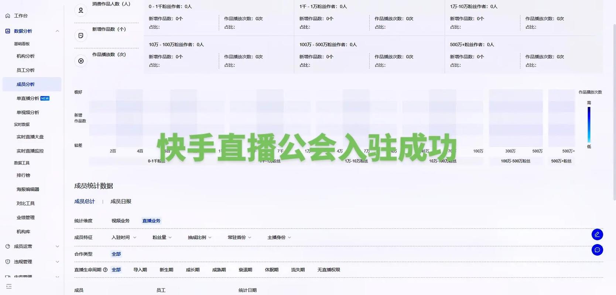Open 对比工具 in sidebar
Viewport: 616px width, 295px height.
pyautogui.click(x=25, y=204)
